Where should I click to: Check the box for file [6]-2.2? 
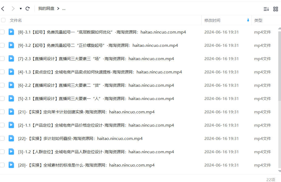2,85
